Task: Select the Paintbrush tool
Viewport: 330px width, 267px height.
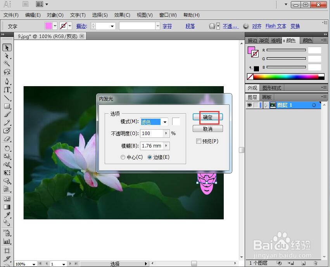Action: pyautogui.click(x=7, y=114)
